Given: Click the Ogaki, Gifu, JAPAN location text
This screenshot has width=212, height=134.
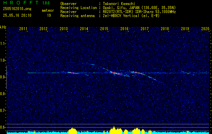Looking at the screenshot, I should click(x=139, y=8).
